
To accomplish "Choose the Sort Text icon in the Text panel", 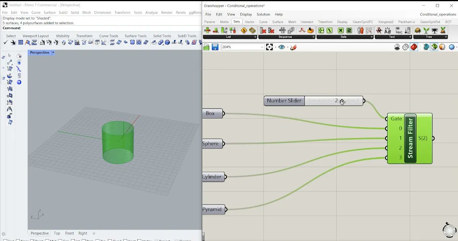I will point(407,30).
